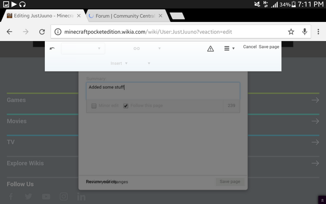326x204 pixels.
Task: Click the browser forward arrow
Action: (x=26, y=32)
